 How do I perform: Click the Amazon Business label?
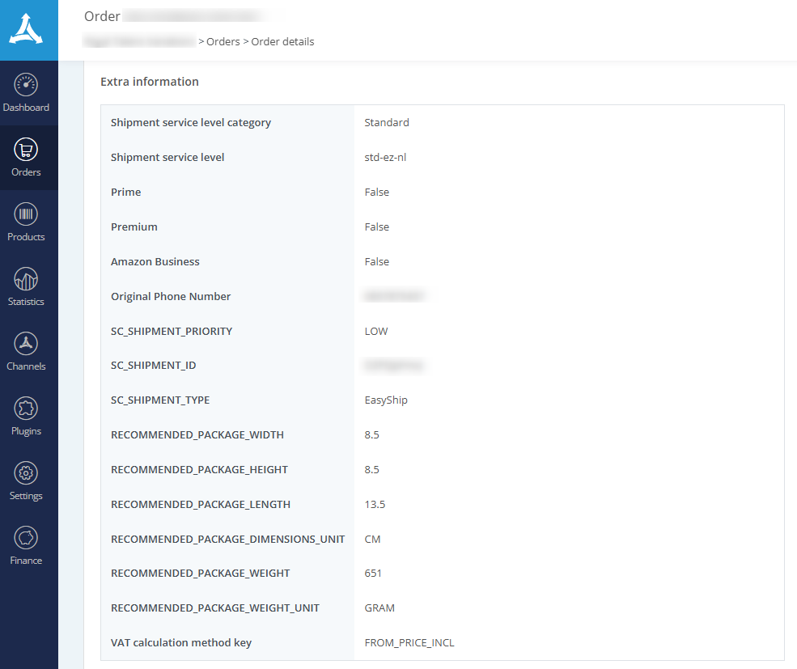pos(155,262)
